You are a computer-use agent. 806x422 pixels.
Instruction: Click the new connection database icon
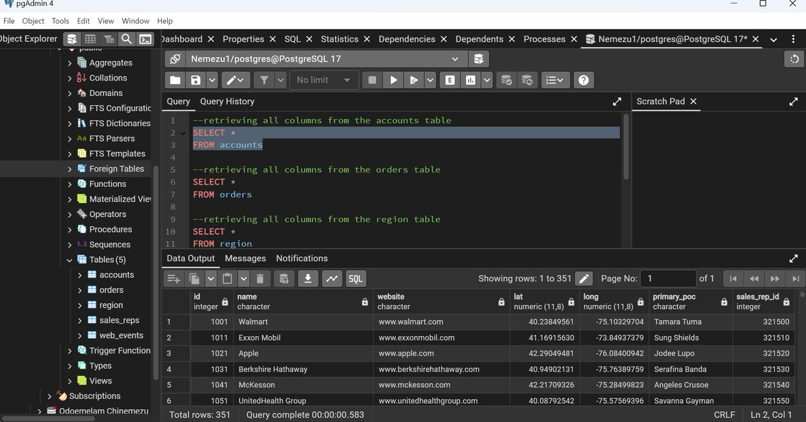(478, 59)
